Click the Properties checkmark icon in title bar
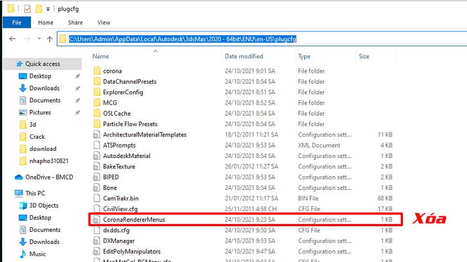Image resolution: width=467 pixels, height=262 pixels. (x=27, y=9)
